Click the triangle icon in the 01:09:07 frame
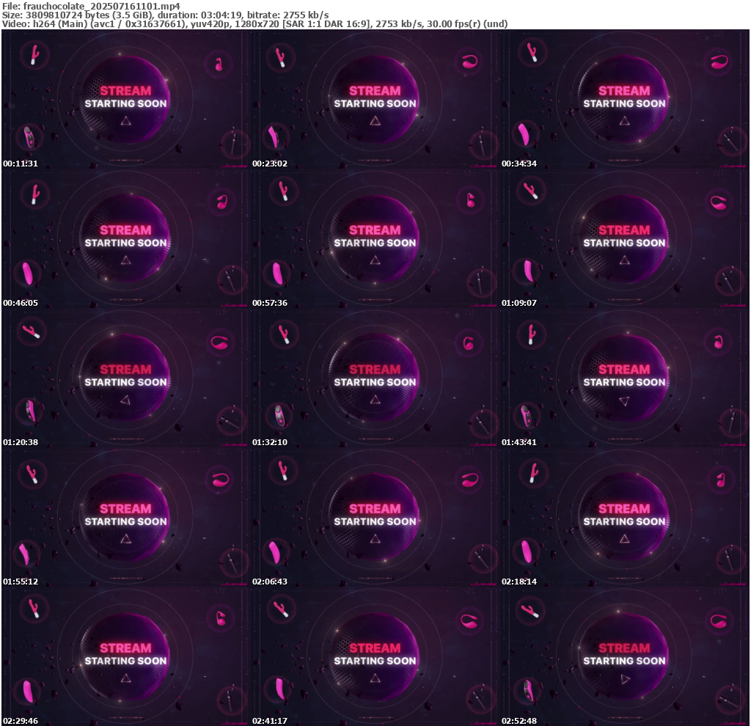The height and width of the screenshot is (726, 751). pos(625,260)
